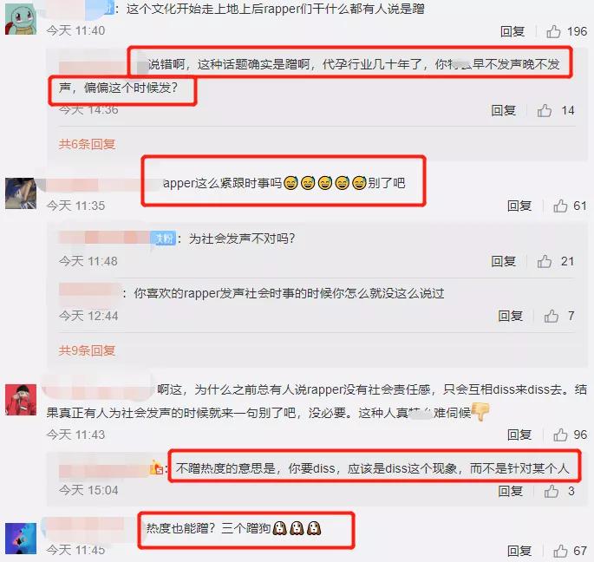Screen dimensions: 594x562
Task: Like the comment with 196 likes
Action: tap(553, 31)
